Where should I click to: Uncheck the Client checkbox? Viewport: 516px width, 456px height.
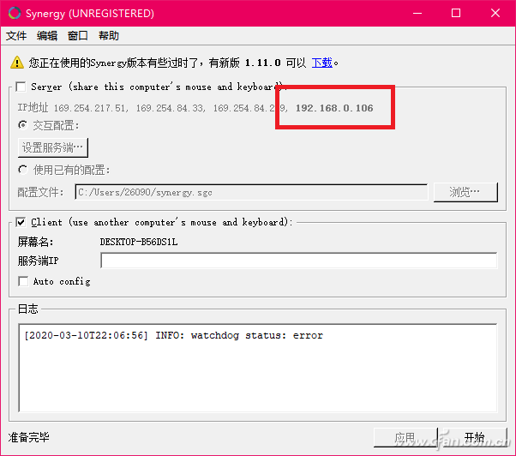[x=21, y=222]
